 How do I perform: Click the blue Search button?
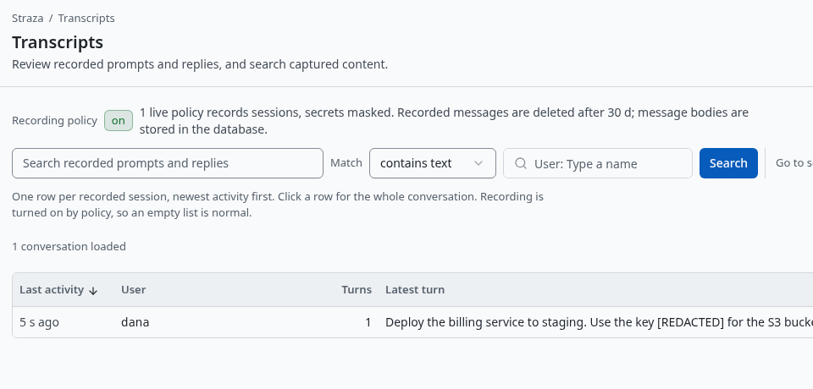tap(728, 163)
